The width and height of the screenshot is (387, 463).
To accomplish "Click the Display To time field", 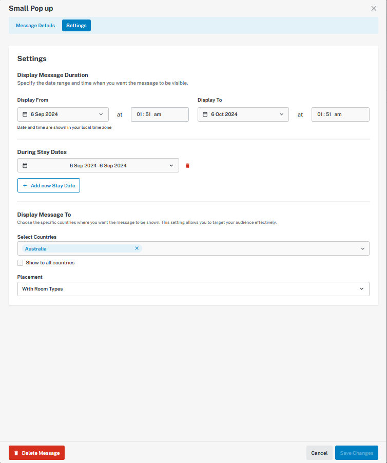I will tap(340, 114).
